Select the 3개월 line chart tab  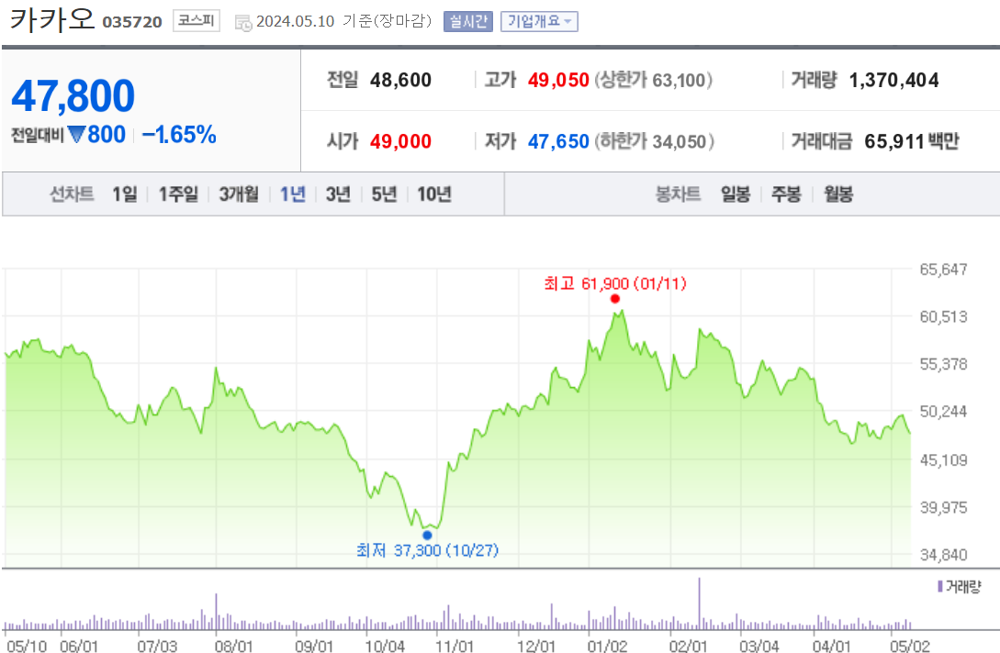point(239,194)
